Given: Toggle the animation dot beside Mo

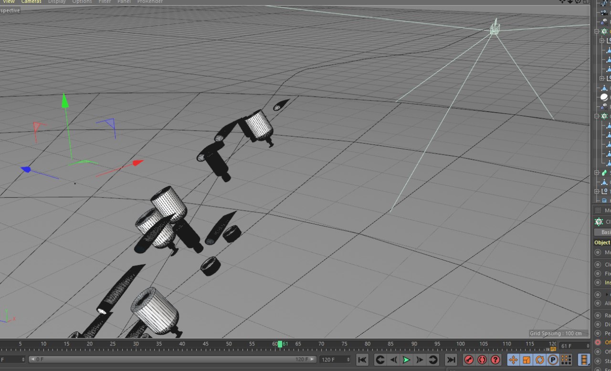Looking at the screenshot, I should click(x=598, y=252).
